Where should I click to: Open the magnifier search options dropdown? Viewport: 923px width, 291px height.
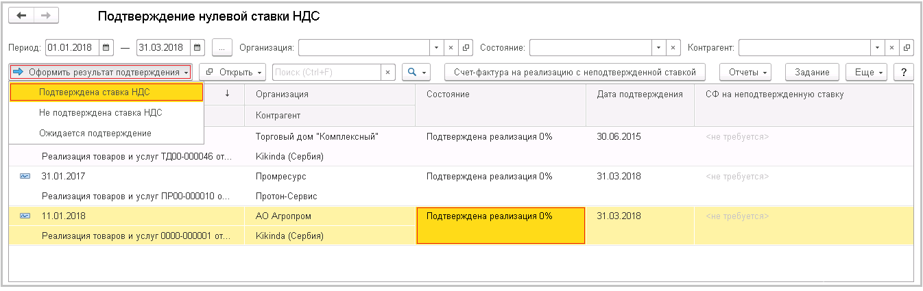coord(417,72)
